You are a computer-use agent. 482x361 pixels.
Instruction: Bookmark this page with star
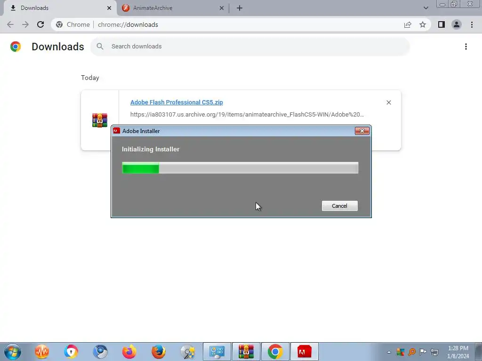point(423,24)
